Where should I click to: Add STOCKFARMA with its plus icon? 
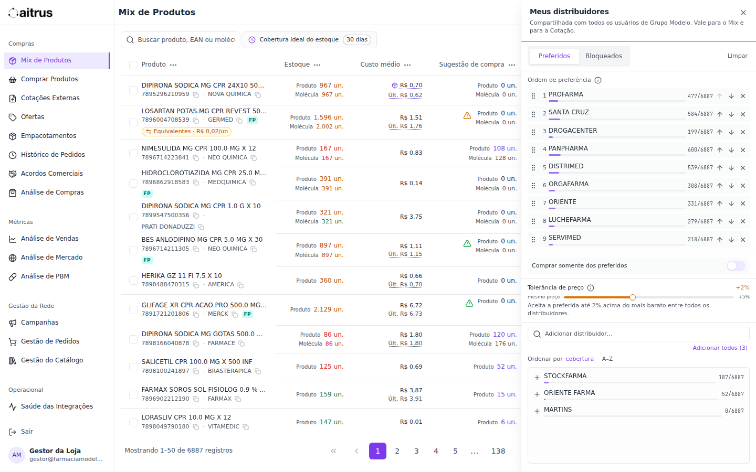537,378
